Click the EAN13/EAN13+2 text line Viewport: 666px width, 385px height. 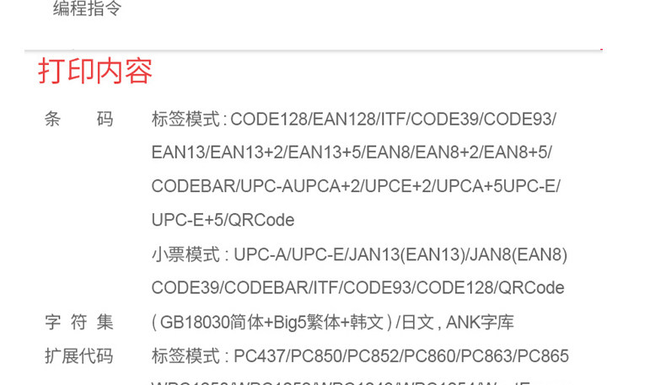point(352,152)
